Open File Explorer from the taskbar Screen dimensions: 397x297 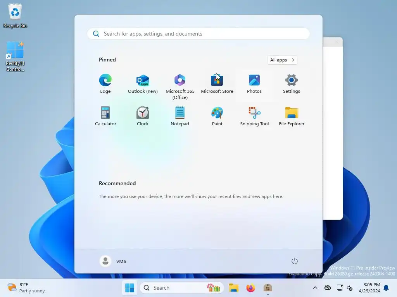(x=233, y=288)
